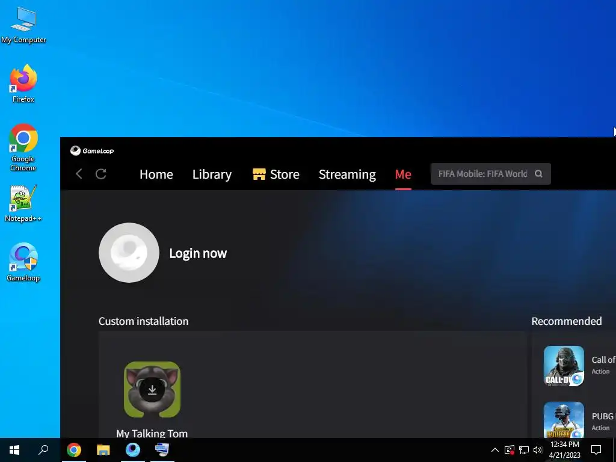Click the Call of Duty game title
Viewport: 616px width, 462px height.
point(603,360)
